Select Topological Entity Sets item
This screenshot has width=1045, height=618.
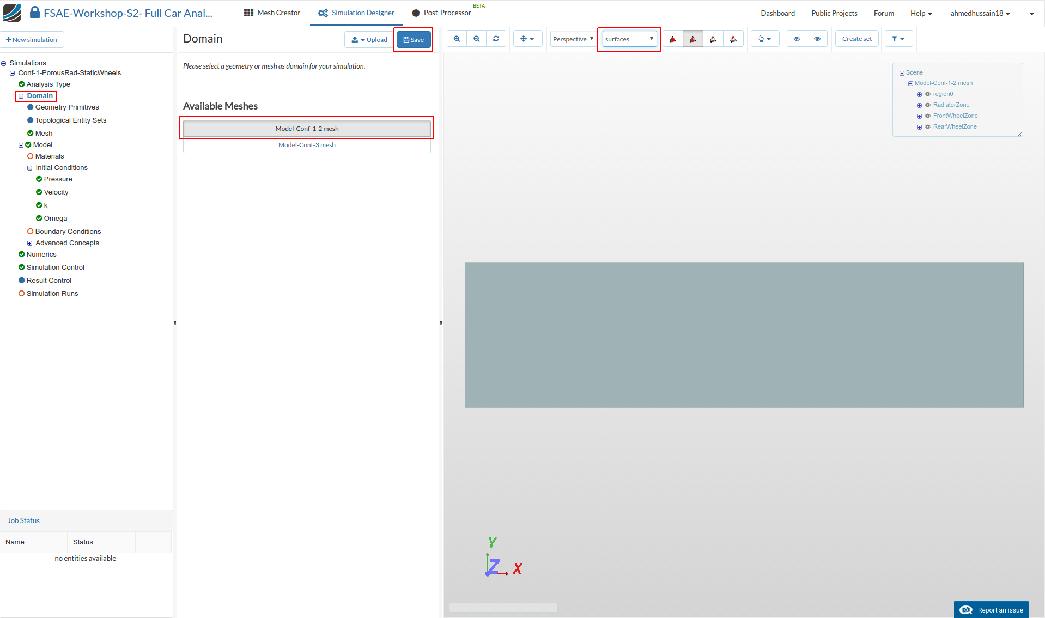pos(71,120)
